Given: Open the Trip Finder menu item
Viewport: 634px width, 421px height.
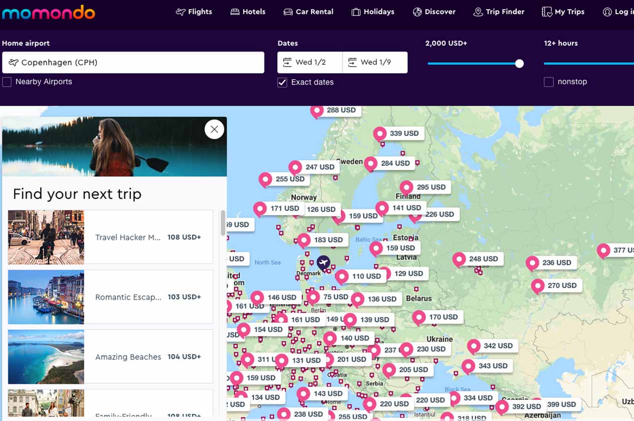Looking at the screenshot, I should pos(499,12).
